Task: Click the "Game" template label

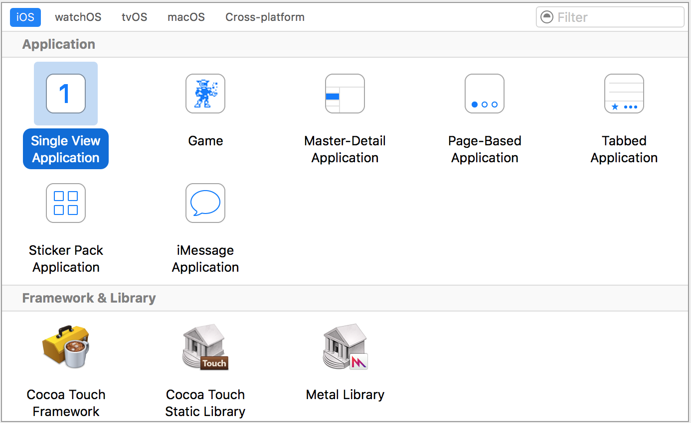Action: point(205,141)
